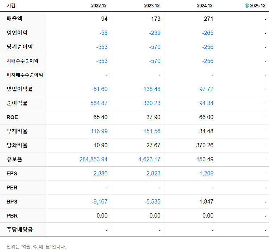Select the 유보율 value 150.49
The image size is (269, 252).
[205, 159]
